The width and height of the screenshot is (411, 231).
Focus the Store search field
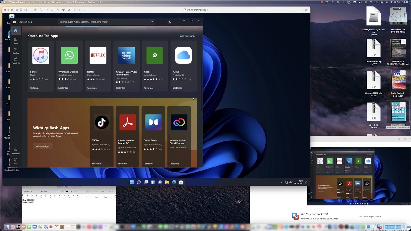106,22
